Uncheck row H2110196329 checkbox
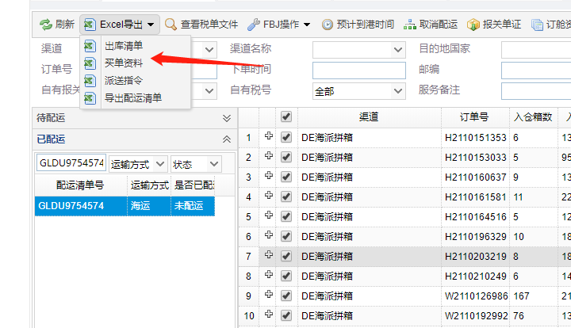 pyautogui.click(x=286, y=236)
